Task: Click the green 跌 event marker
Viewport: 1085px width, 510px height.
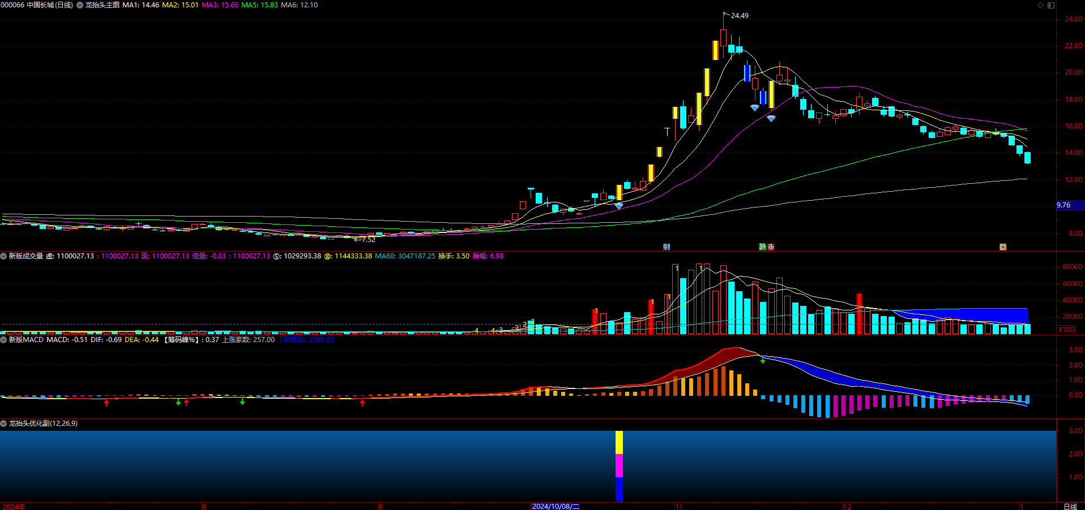Action: pyautogui.click(x=762, y=247)
